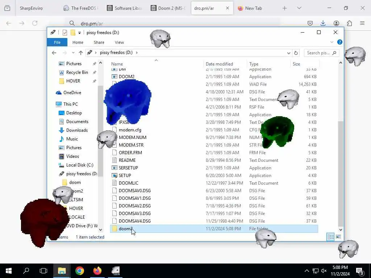The image size is (371, 278).
Task: Select This PC in the navigation pane
Action: (x=70, y=104)
